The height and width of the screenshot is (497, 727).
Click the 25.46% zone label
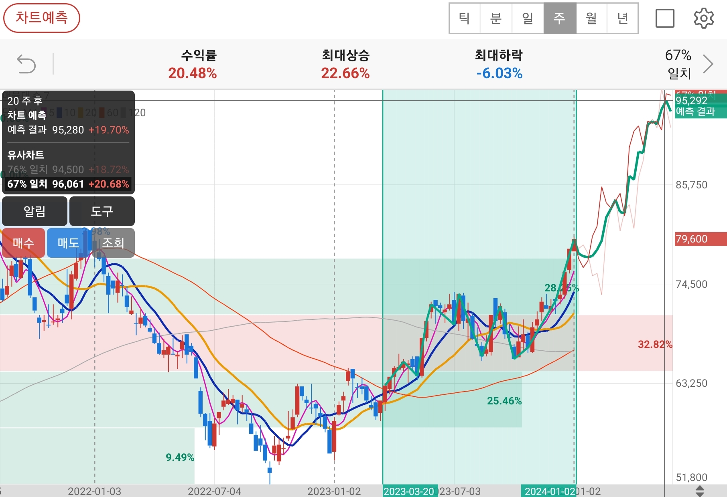pos(504,401)
